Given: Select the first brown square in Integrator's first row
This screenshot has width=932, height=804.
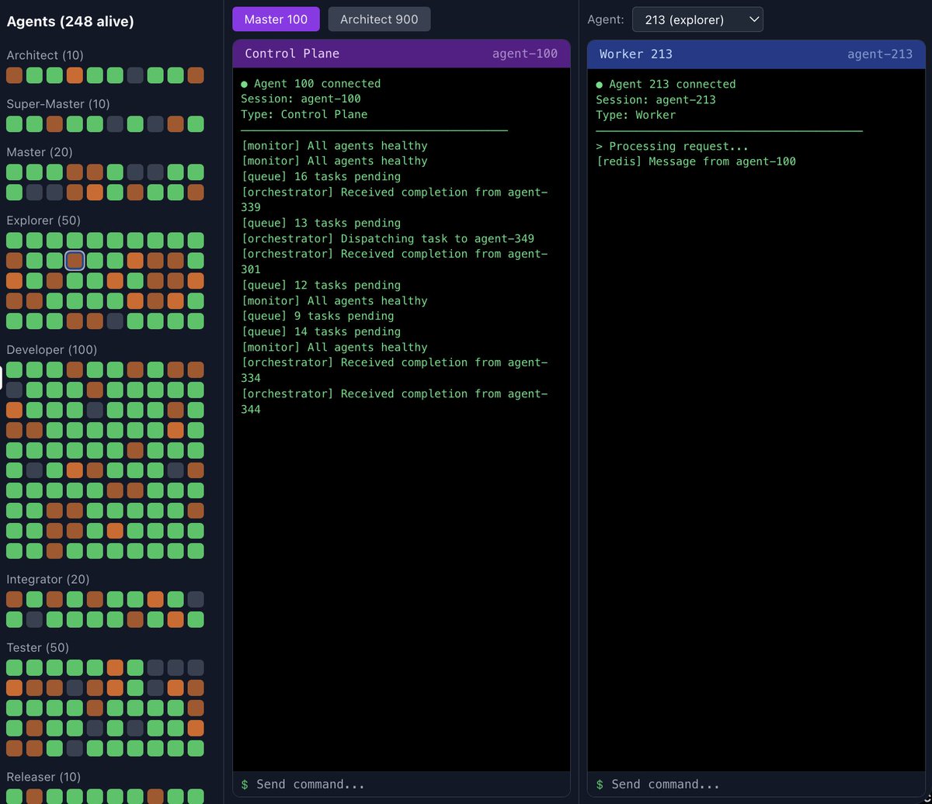Looking at the screenshot, I should click(14, 599).
